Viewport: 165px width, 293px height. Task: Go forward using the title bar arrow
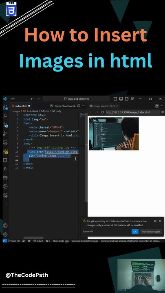(x=38, y=99)
